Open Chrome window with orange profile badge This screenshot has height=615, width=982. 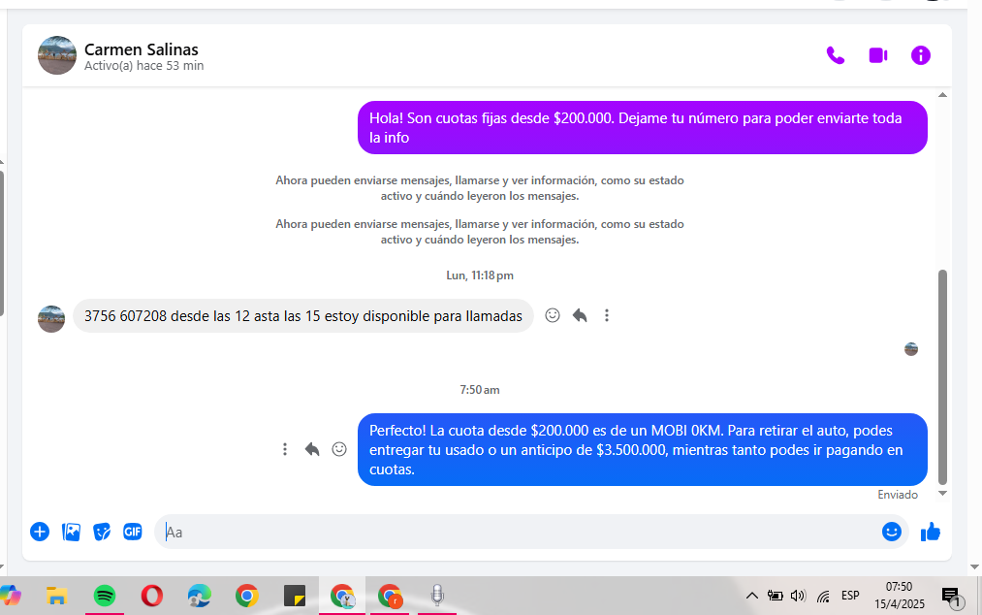[x=390, y=596]
